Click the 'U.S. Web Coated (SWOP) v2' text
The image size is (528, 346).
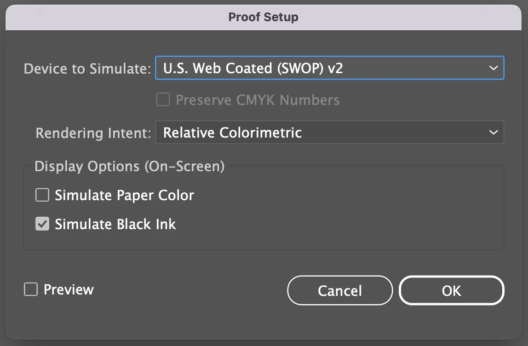(x=253, y=68)
